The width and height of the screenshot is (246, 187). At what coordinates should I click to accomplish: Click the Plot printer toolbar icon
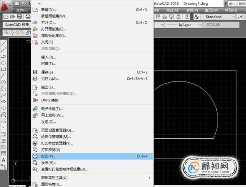pyautogui.click(x=28, y=17)
